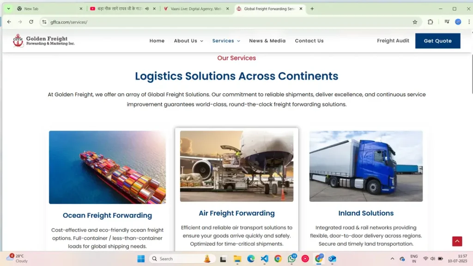Image resolution: width=473 pixels, height=266 pixels.
Task: Open the Chrome profile avatar
Action: (458, 22)
